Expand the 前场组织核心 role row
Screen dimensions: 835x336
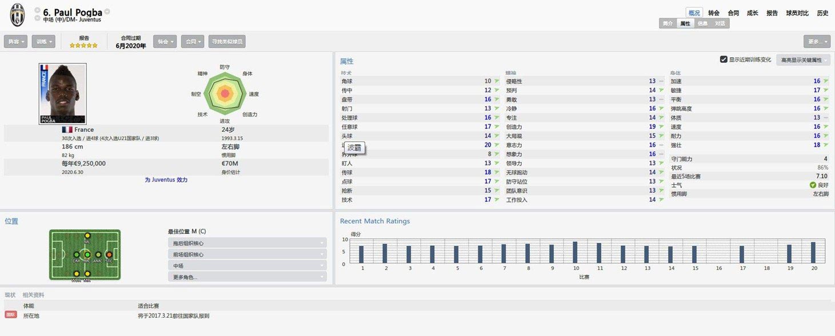click(x=247, y=254)
